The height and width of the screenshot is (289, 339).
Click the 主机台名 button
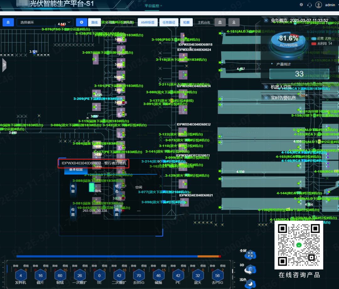tap(204, 22)
